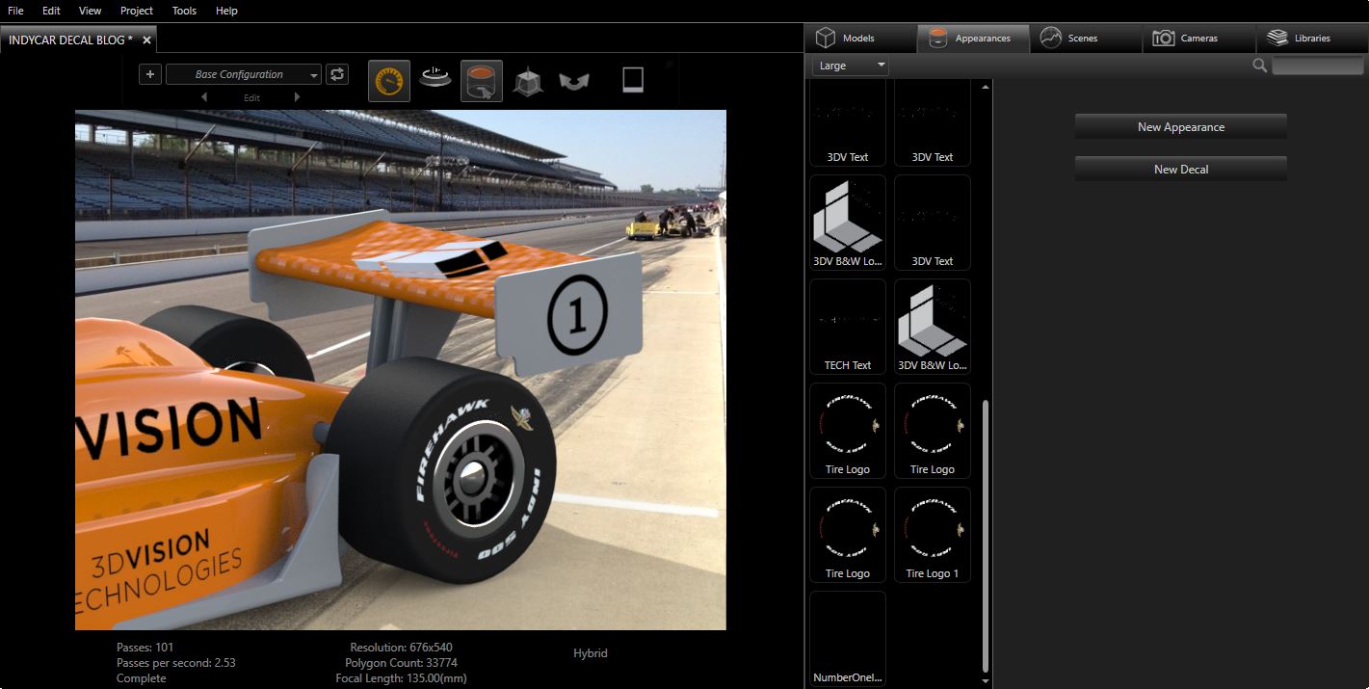Open the Tools menu
This screenshot has height=689, width=1369.
(184, 11)
